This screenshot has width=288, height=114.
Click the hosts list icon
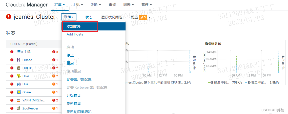pos(18,52)
